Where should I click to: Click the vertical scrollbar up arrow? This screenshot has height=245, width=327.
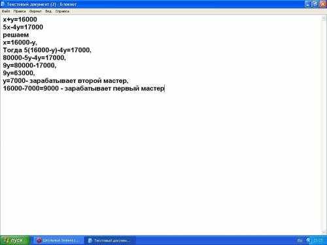pyautogui.click(x=324, y=19)
